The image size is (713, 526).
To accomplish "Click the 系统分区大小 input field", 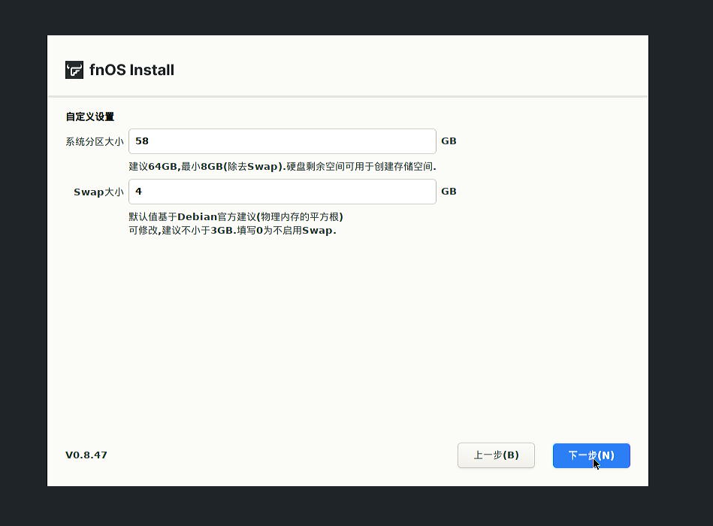I will click(x=282, y=141).
